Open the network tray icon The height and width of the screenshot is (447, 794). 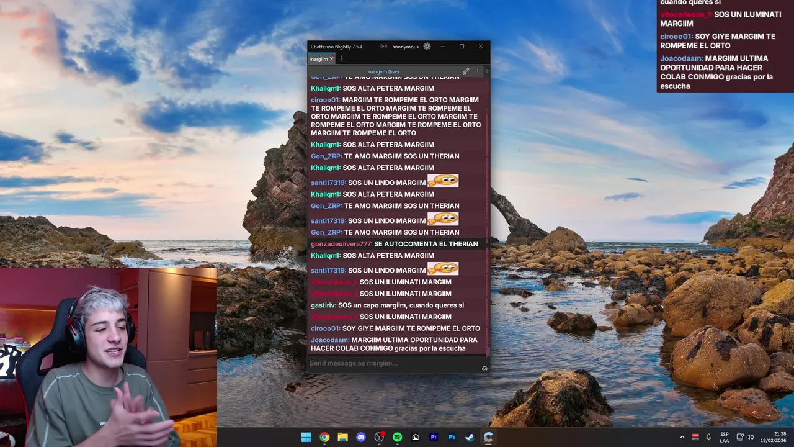pyautogui.click(x=740, y=437)
